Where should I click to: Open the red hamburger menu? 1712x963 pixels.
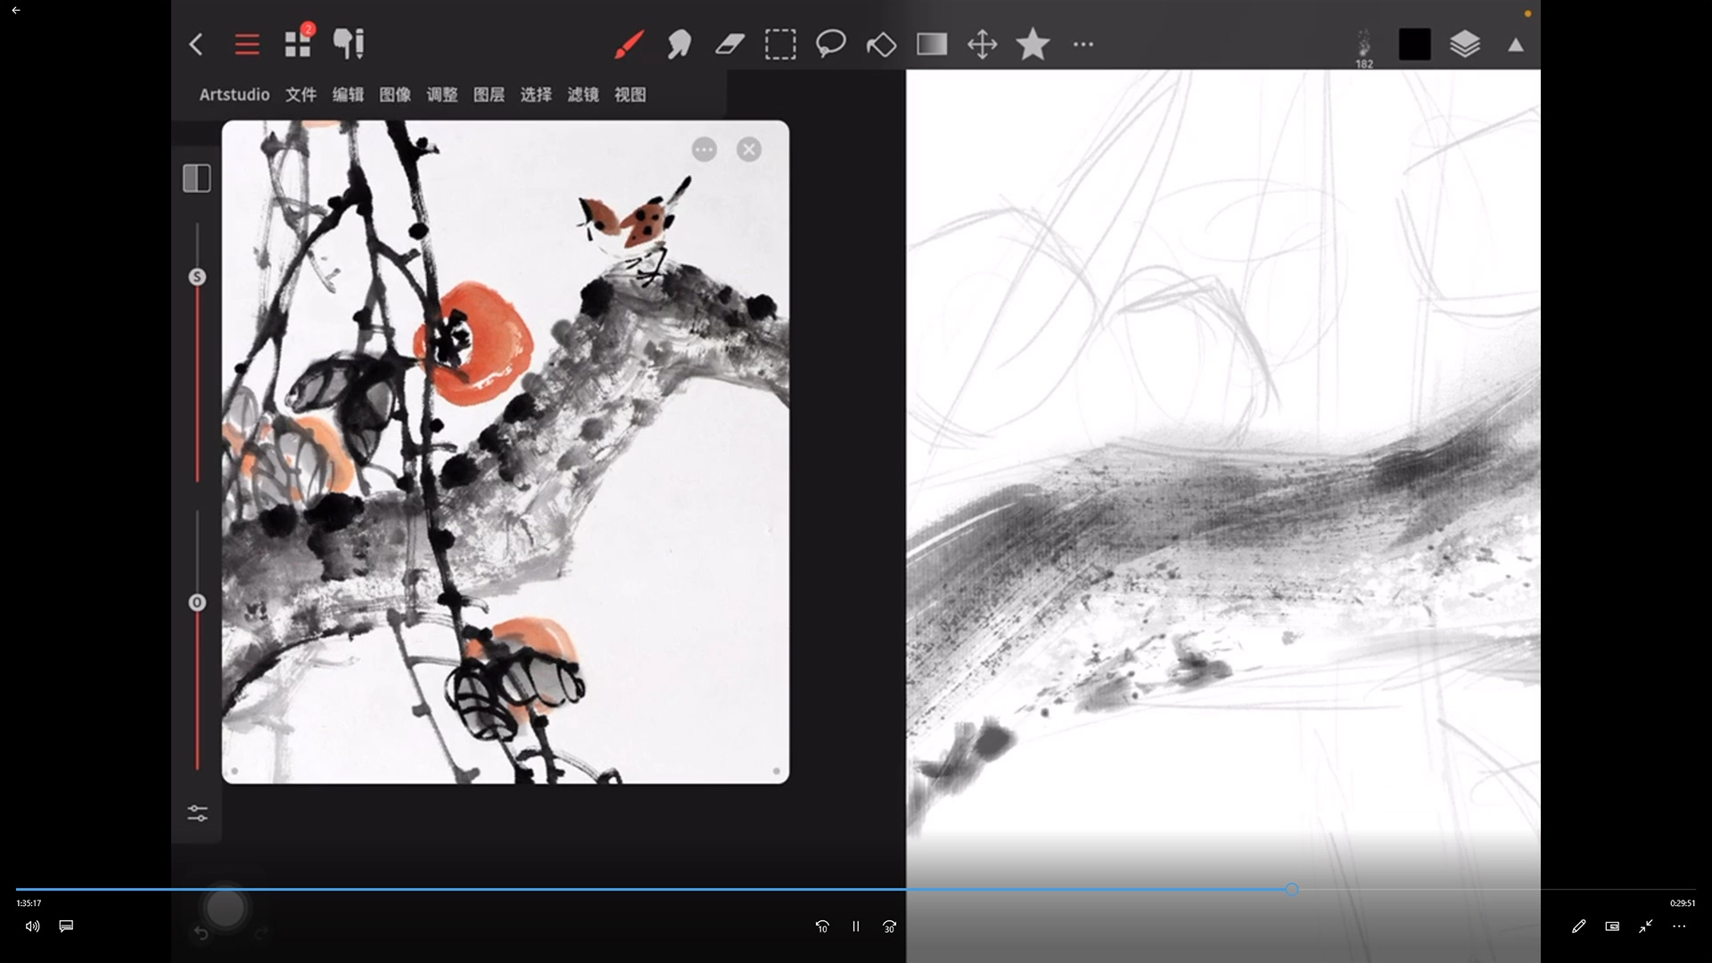click(x=247, y=44)
